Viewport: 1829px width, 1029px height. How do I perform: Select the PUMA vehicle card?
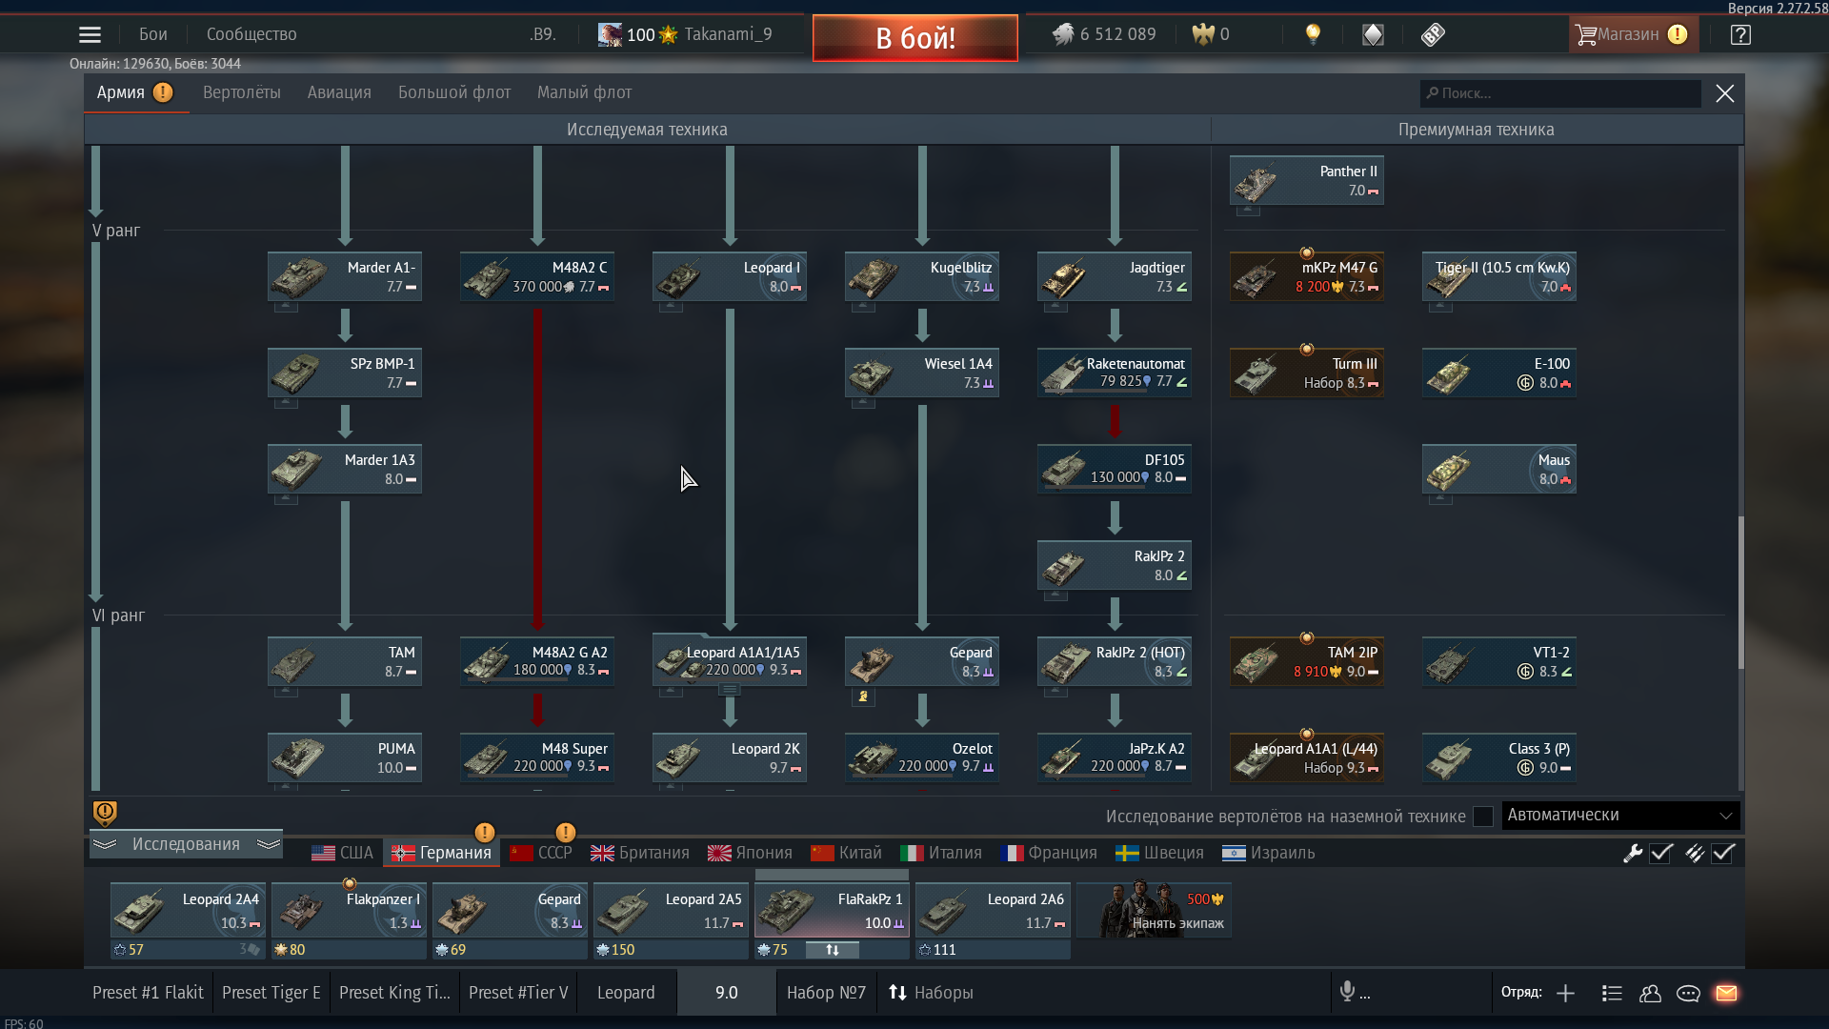344,757
